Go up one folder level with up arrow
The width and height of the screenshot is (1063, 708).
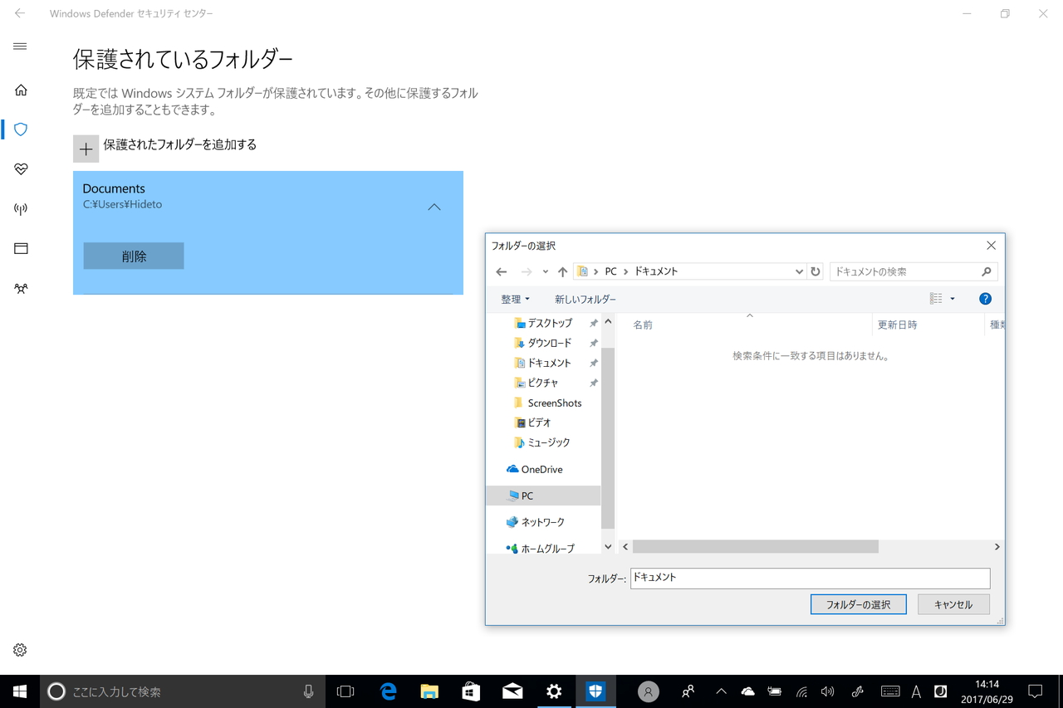[x=561, y=271]
